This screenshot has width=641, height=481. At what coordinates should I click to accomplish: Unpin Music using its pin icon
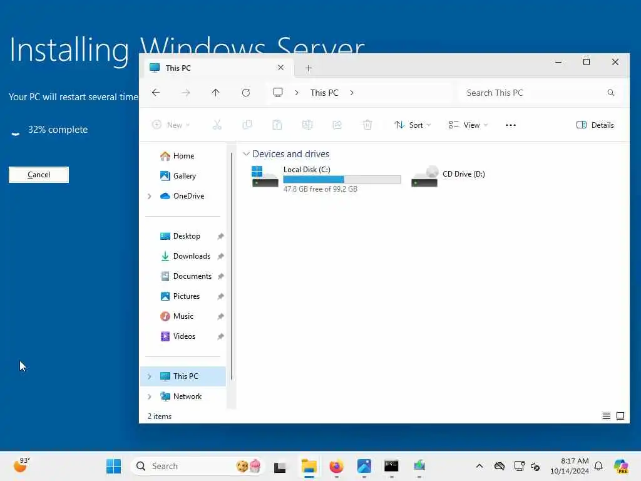tap(220, 316)
